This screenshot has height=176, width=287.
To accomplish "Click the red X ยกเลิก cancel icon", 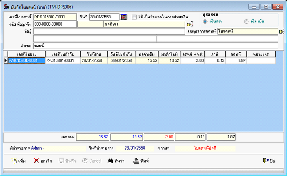I will (x=36, y=161).
